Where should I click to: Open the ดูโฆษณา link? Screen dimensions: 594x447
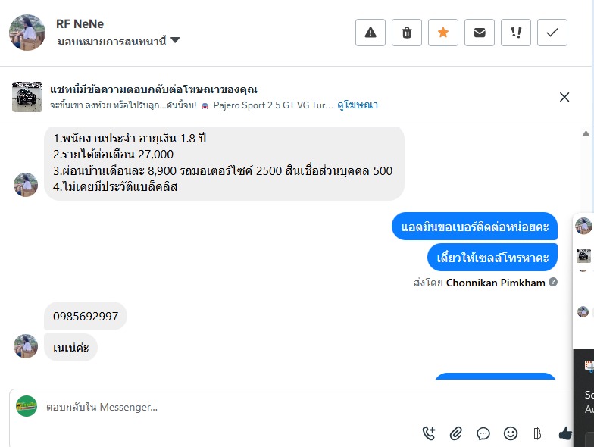pyautogui.click(x=358, y=105)
